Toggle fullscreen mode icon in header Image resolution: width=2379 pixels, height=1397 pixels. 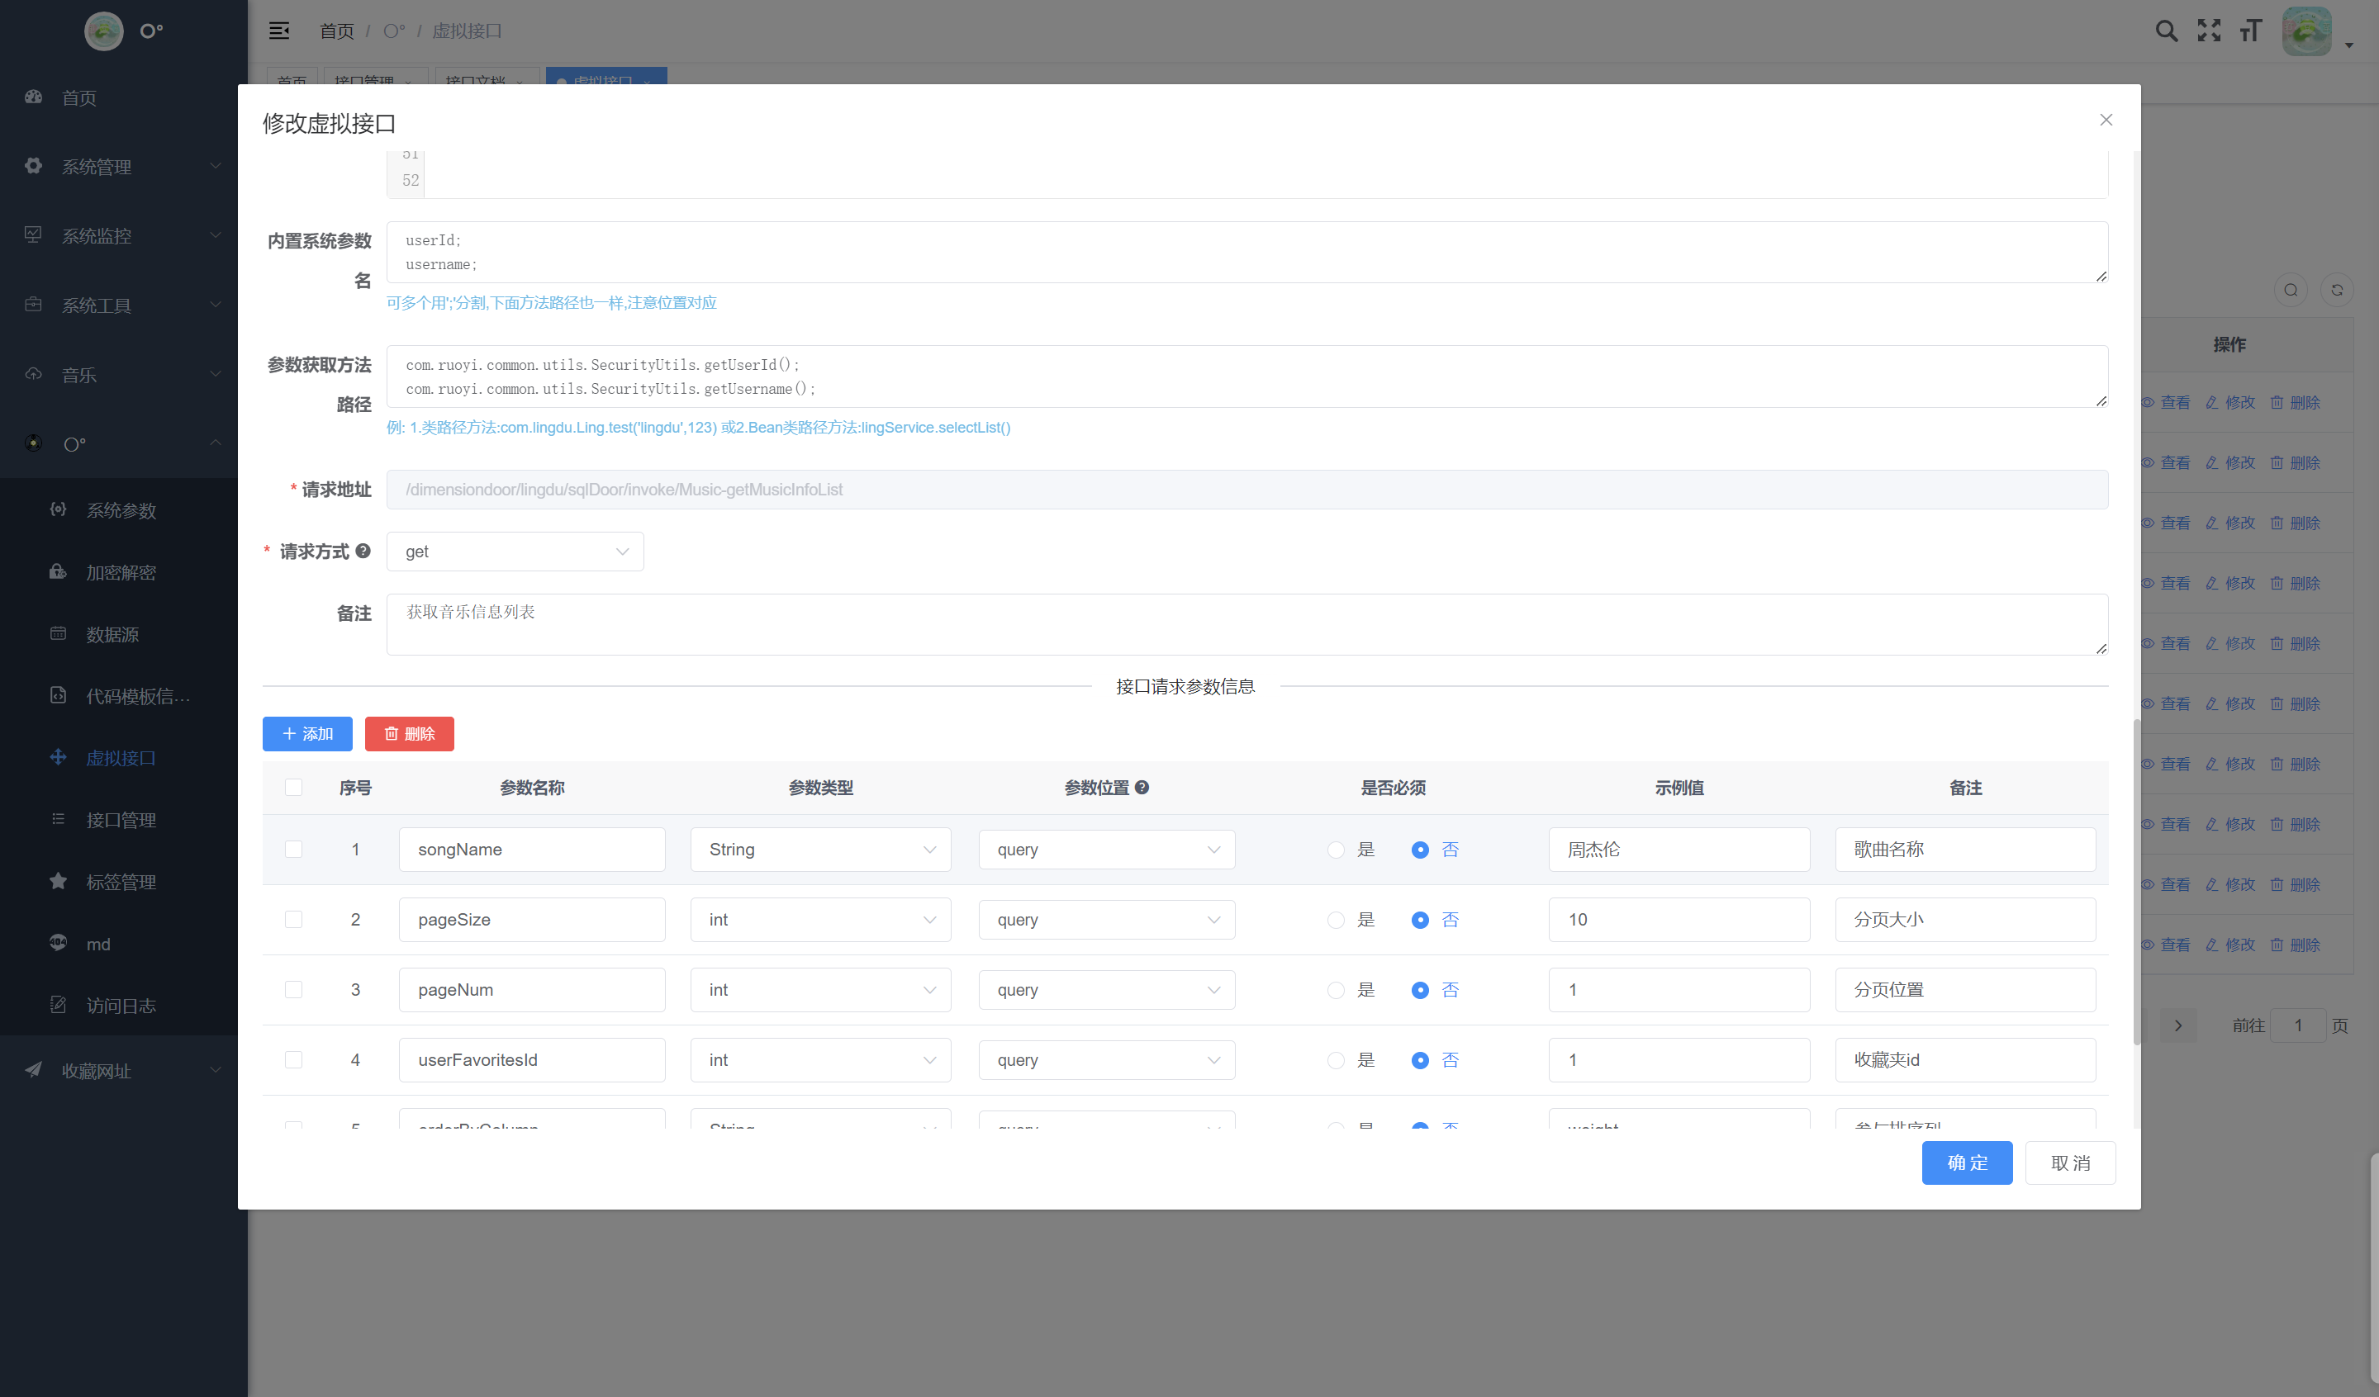click(2208, 31)
